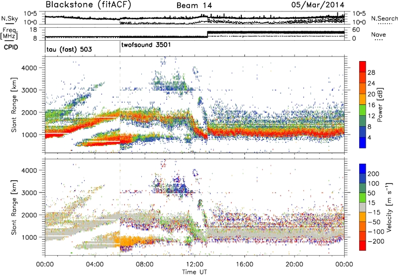Click the 'Slant Range [km]' label of the power panel

[14, 105]
